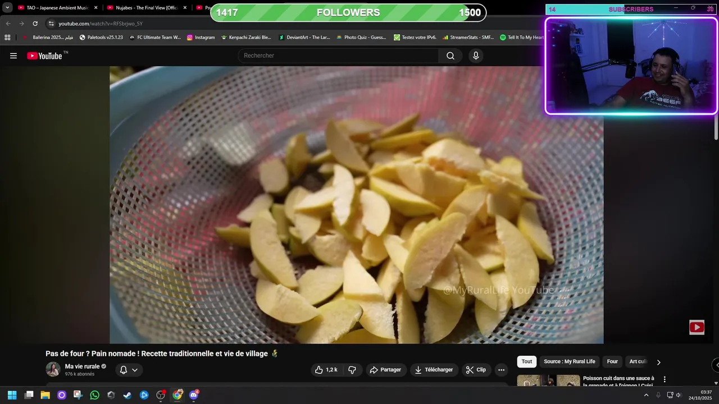Screen dimensions: 719x404
Task: Open Windows Start menu
Action: click(12, 395)
